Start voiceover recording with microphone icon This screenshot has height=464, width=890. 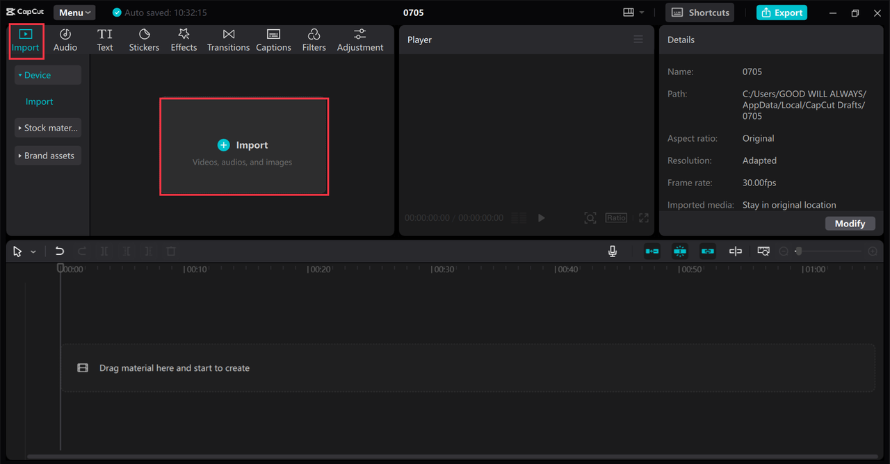pos(613,251)
